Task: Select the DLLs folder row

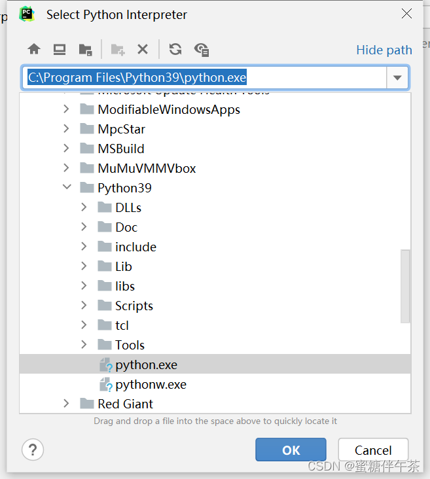Action: pyautogui.click(x=215, y=207)
